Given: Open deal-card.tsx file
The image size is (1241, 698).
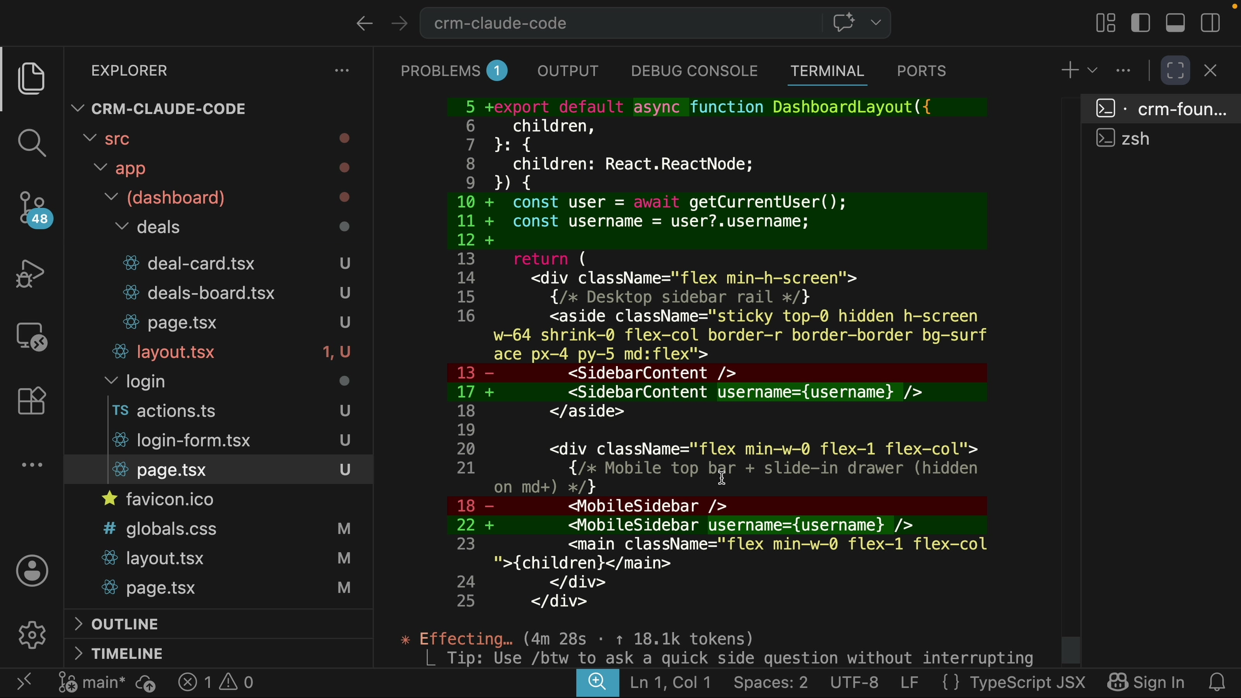Looking at the screenshot, I should tap(219, 264).
